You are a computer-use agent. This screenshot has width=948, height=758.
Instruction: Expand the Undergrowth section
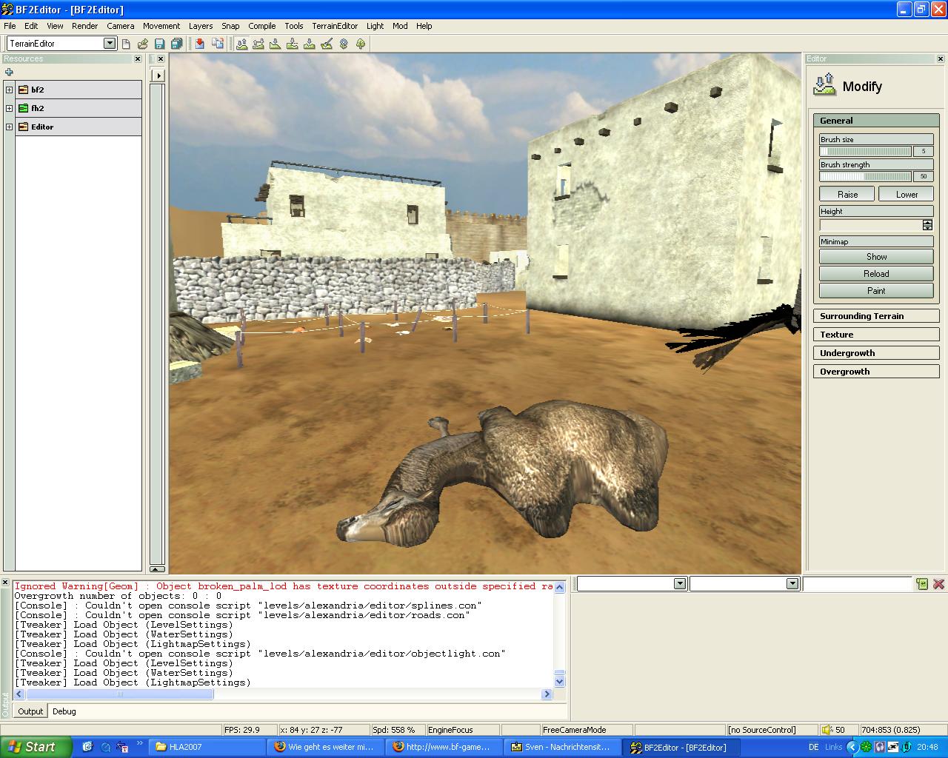pyautogui.click(x=876, y=353)
